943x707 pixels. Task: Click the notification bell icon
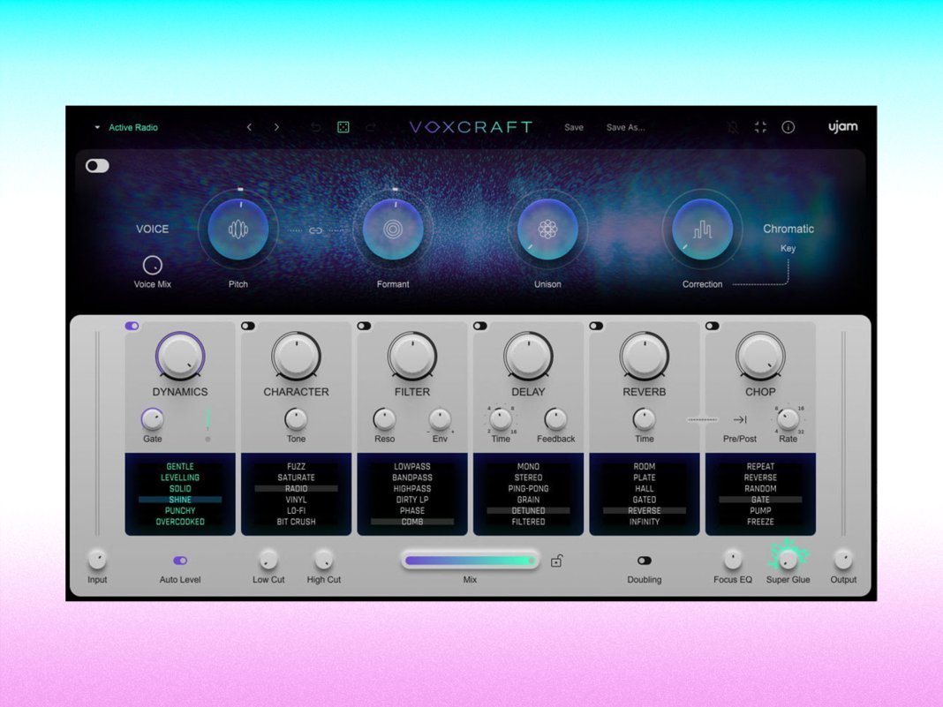(733, 127)
